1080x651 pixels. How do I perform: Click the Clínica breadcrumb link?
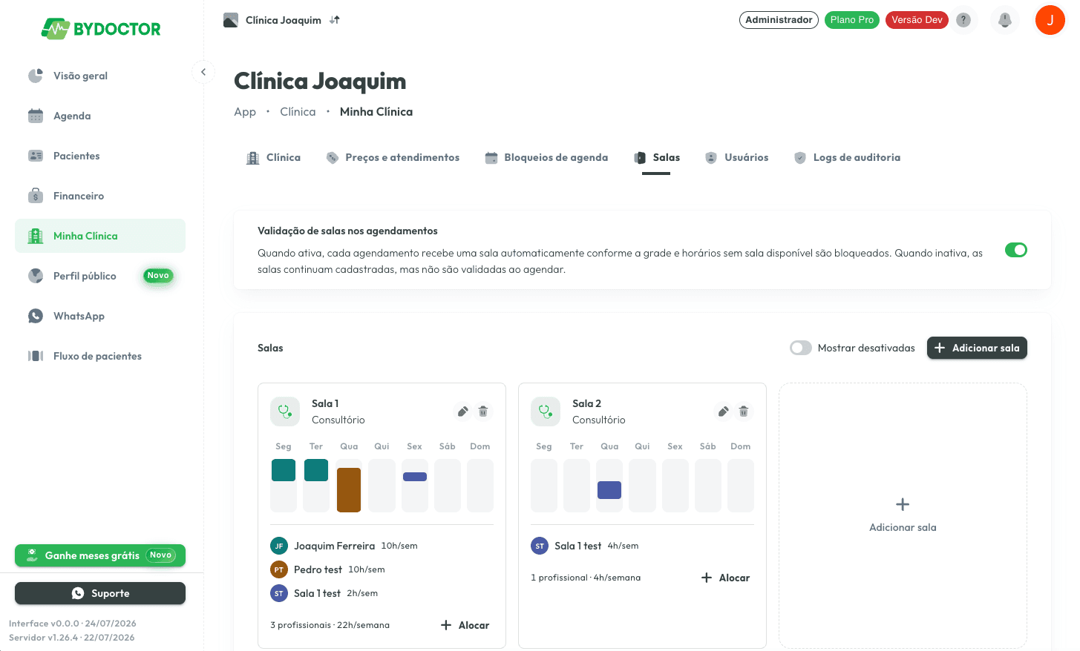298,112
